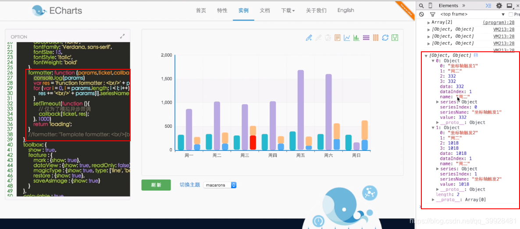Collapse the 1: Object node
Image resolution: width=520 pixels, height=229 pixels.
click(x=434, y=128)
